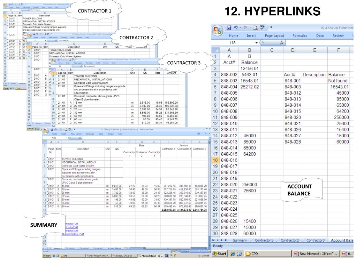This screenshot has height=267, width=357.
Task: Click Save icon in Summary window toolbar
Action: tap(52, 129)
